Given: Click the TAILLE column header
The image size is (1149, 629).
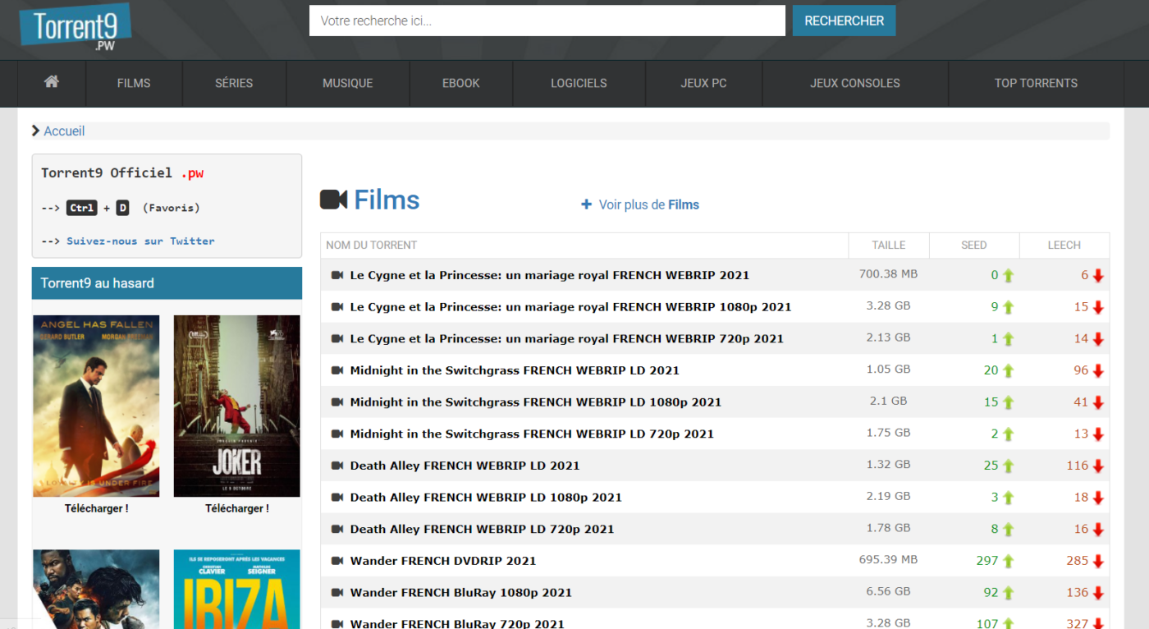Looking at the screenshot, I should 889,245.
